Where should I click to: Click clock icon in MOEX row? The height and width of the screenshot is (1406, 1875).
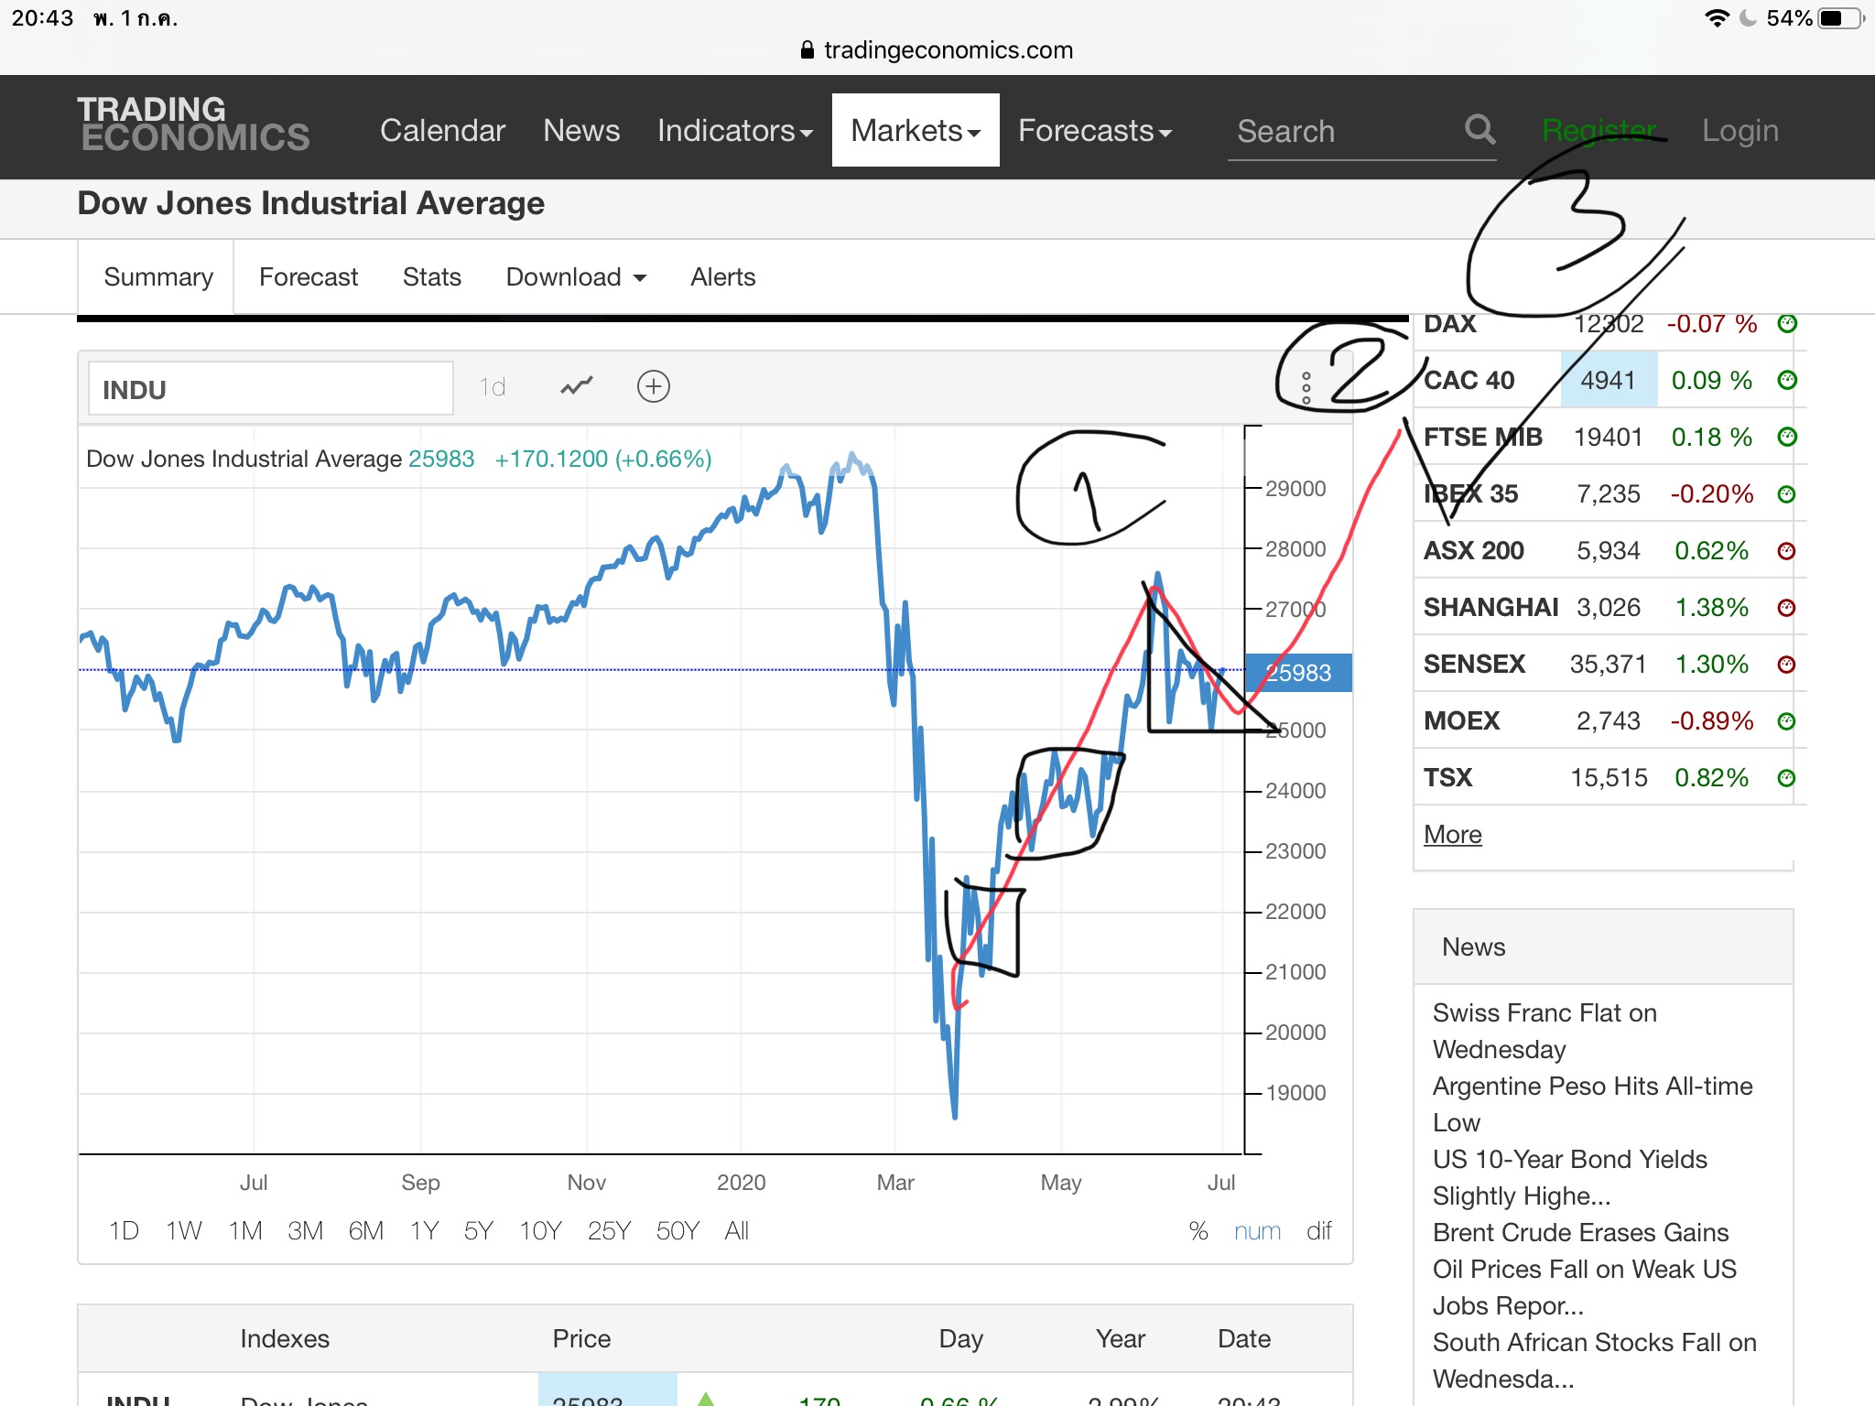1786,721
